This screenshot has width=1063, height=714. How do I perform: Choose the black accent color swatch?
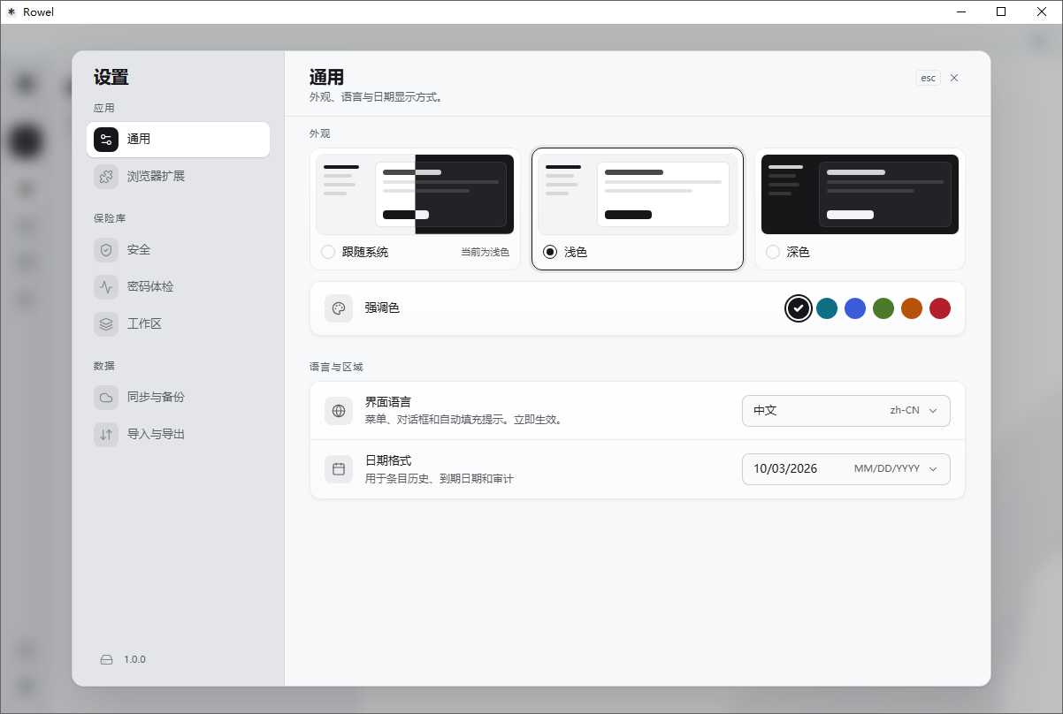tap(799, 308)
